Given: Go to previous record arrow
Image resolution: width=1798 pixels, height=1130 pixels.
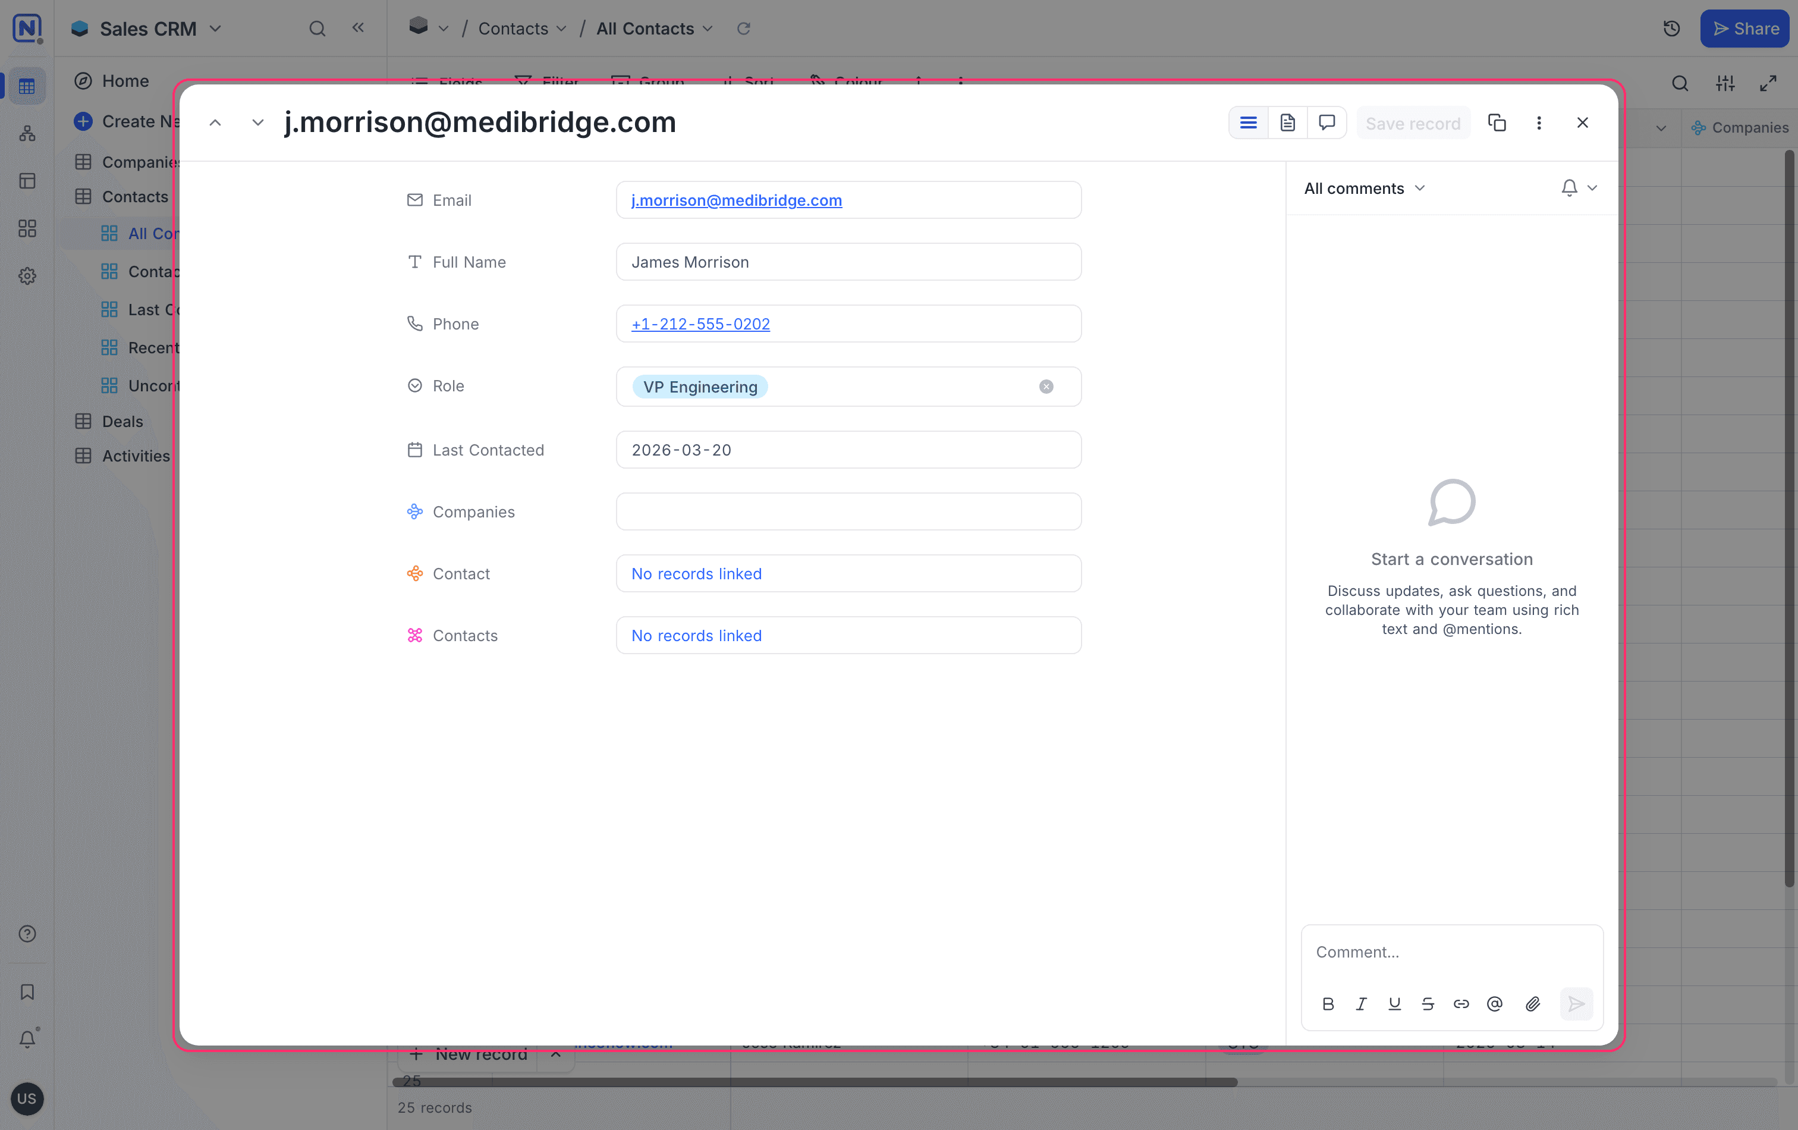Looking at the screenshot, I should pos(215,123).
